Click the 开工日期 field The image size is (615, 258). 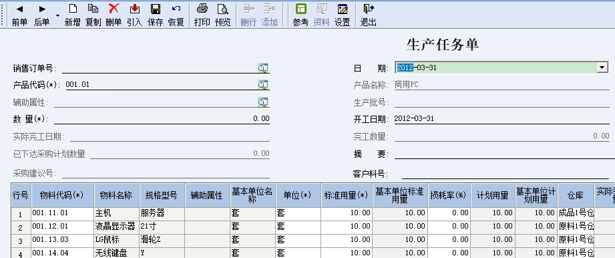[501, 118]
